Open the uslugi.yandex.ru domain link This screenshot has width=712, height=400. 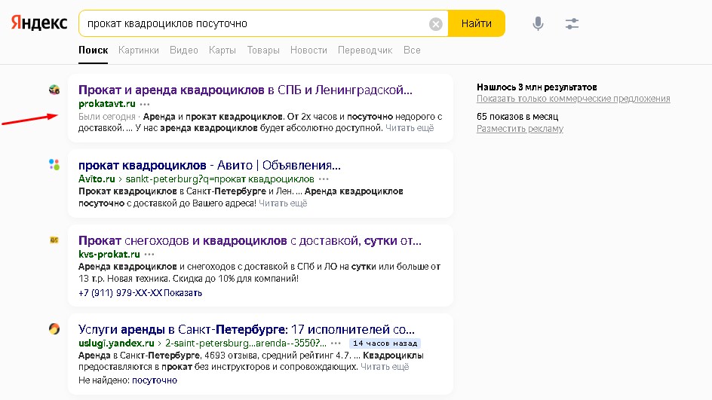click(x=116, y=343)
